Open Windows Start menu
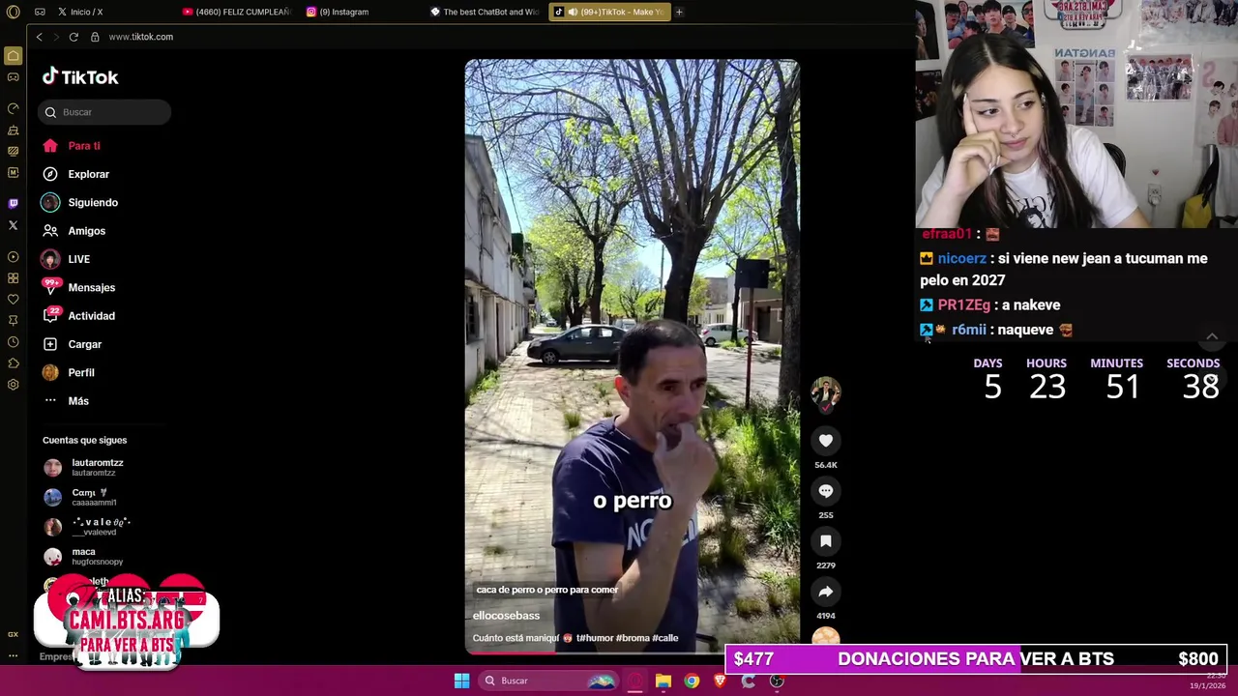The width and height of the screenshot is (1238, 696). (x=462, y=681)
